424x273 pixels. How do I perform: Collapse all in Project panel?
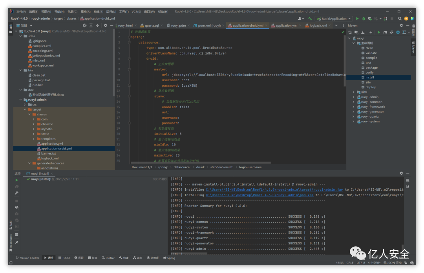[x=97, y=25]
